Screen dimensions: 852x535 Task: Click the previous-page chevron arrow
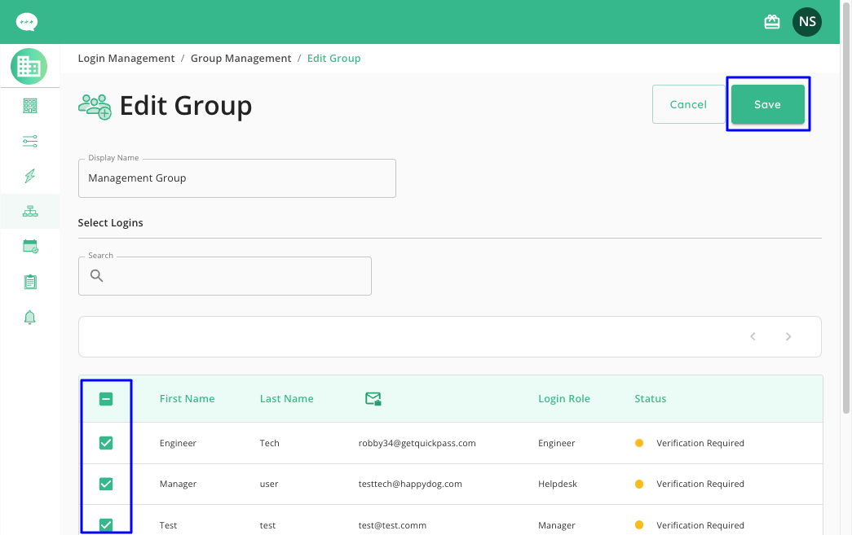[x=752, y=335]
